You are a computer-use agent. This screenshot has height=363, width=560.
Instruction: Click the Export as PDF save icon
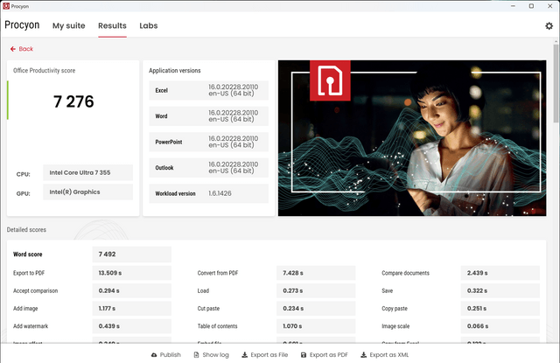click(304, 355)
